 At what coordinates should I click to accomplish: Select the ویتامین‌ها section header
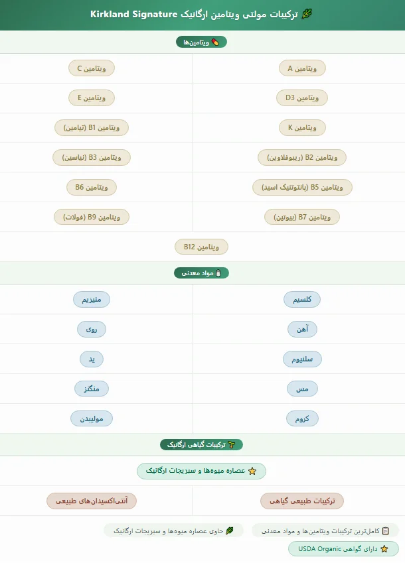point(201,42)
